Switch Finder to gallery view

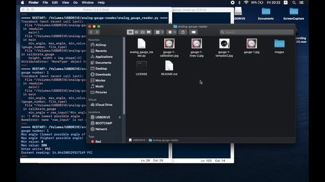pyautogui.click(x=149, y=32)
